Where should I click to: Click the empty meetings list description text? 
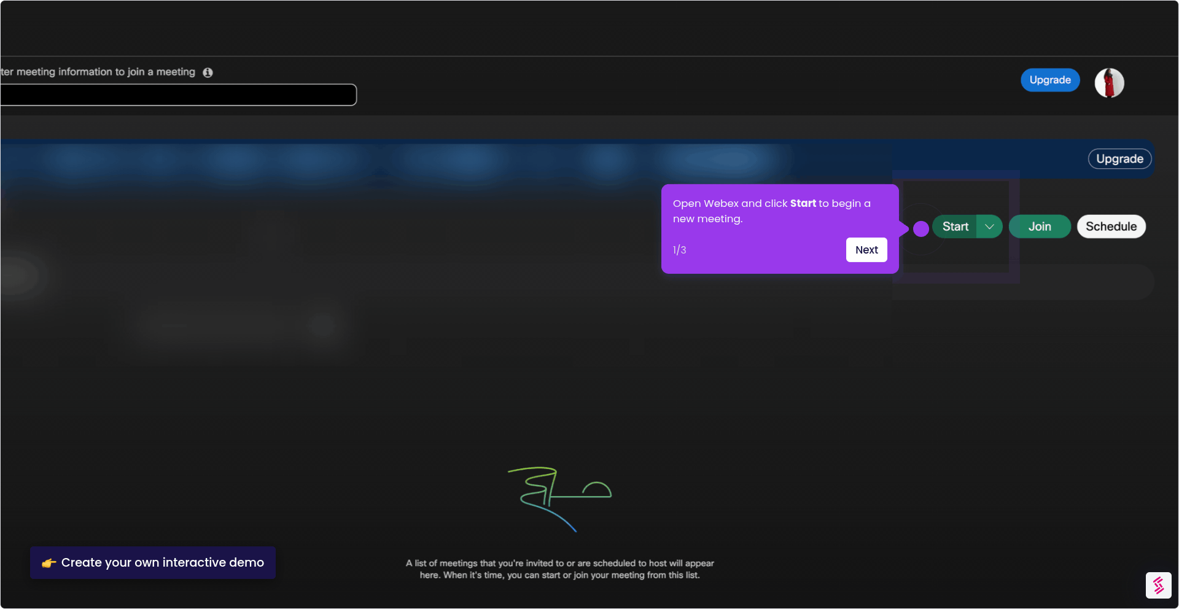pos(560,569)
